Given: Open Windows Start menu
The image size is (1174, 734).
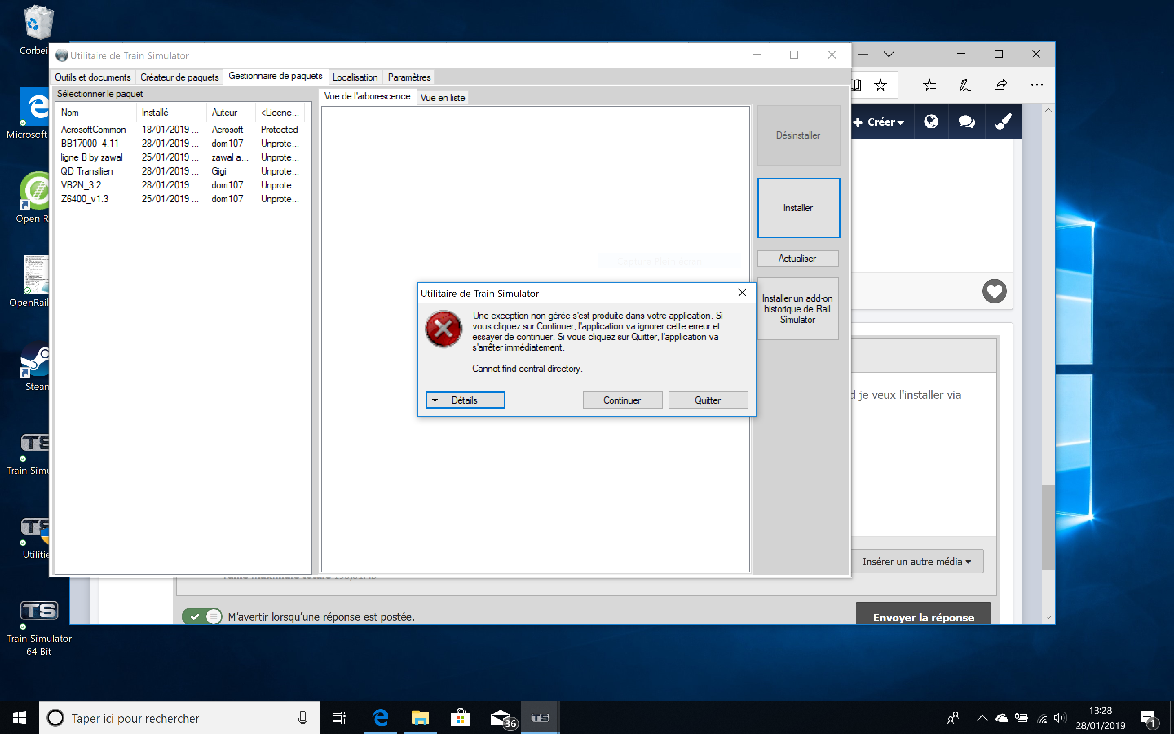Looking at the screenshot, I should 20,718.
